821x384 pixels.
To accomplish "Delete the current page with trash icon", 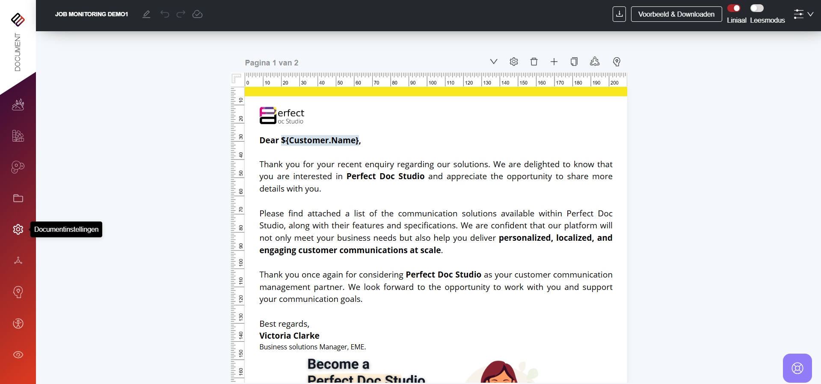I will click(534, 62).
